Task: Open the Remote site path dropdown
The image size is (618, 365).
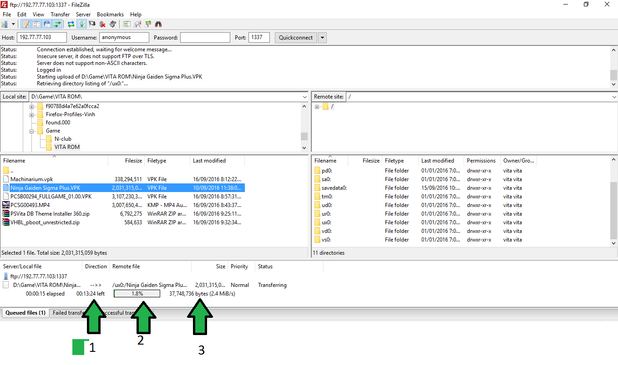Action: coord(613,97)
